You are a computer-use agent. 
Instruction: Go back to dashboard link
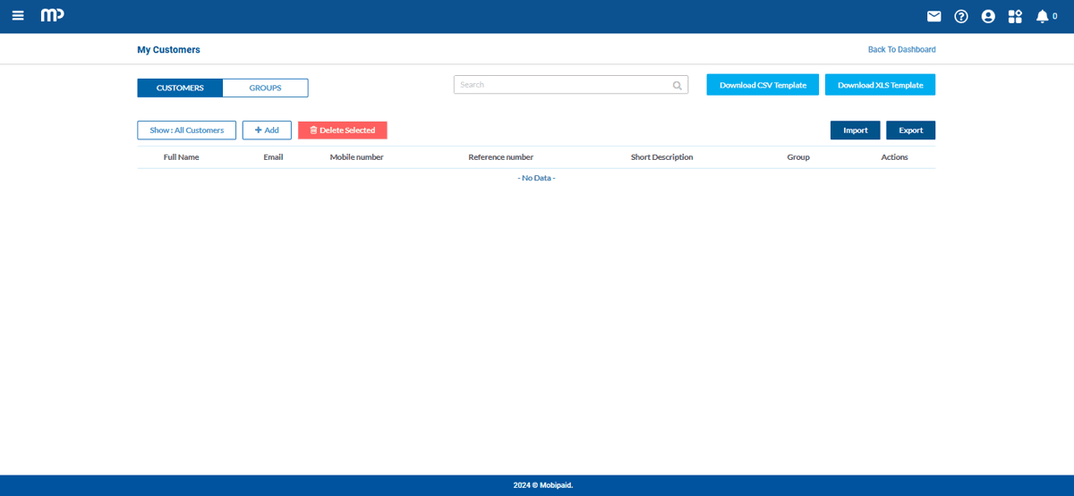point(901,50)
